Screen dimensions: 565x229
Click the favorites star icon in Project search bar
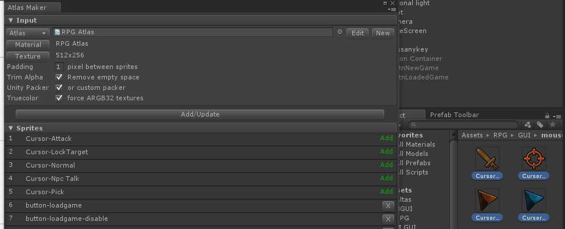(x=552, y=125)
